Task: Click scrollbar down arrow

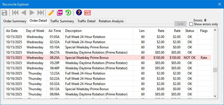Action: [215, 96]
